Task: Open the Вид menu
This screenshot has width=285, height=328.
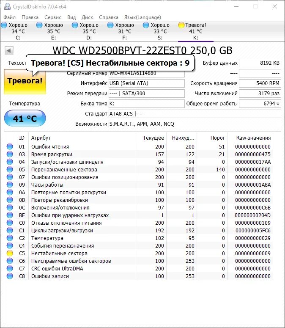Action: coord(71,17)
